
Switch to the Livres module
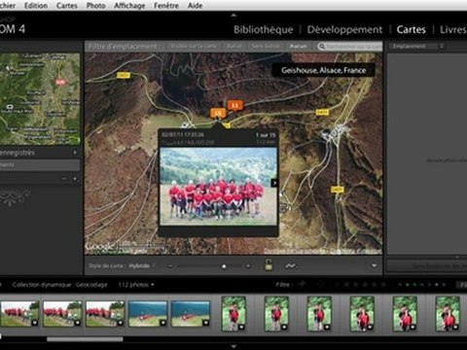tap(453, 29)
